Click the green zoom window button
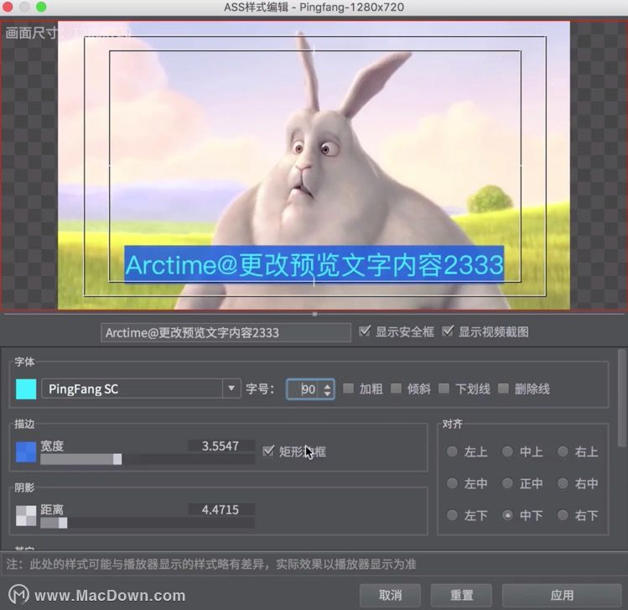The height and width of the screenshot is (610, 628). [41, 7]
